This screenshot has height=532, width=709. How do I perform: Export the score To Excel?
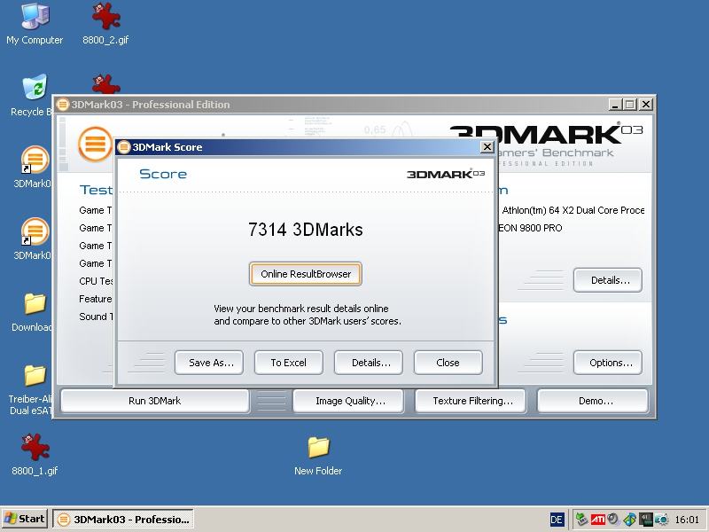pos(289,363)
